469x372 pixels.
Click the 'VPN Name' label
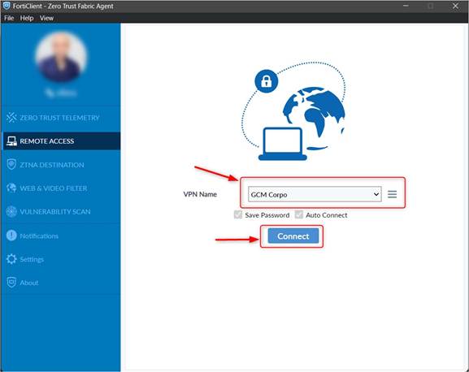200,194
